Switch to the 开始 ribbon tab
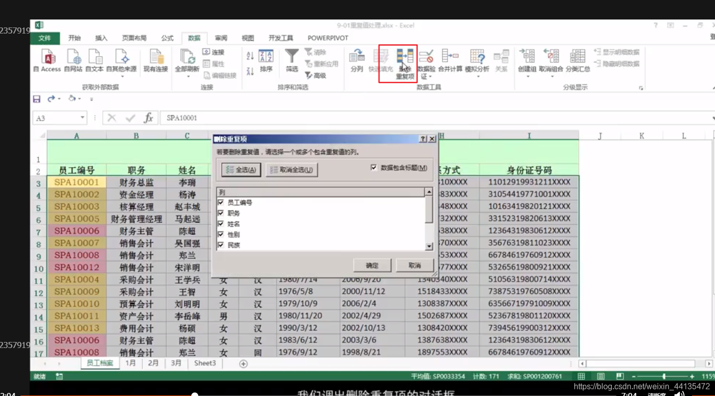Screen dimensions: 715x396 tap(75, 37)
